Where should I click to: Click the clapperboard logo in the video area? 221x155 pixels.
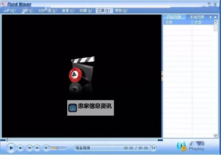point(82,69)
